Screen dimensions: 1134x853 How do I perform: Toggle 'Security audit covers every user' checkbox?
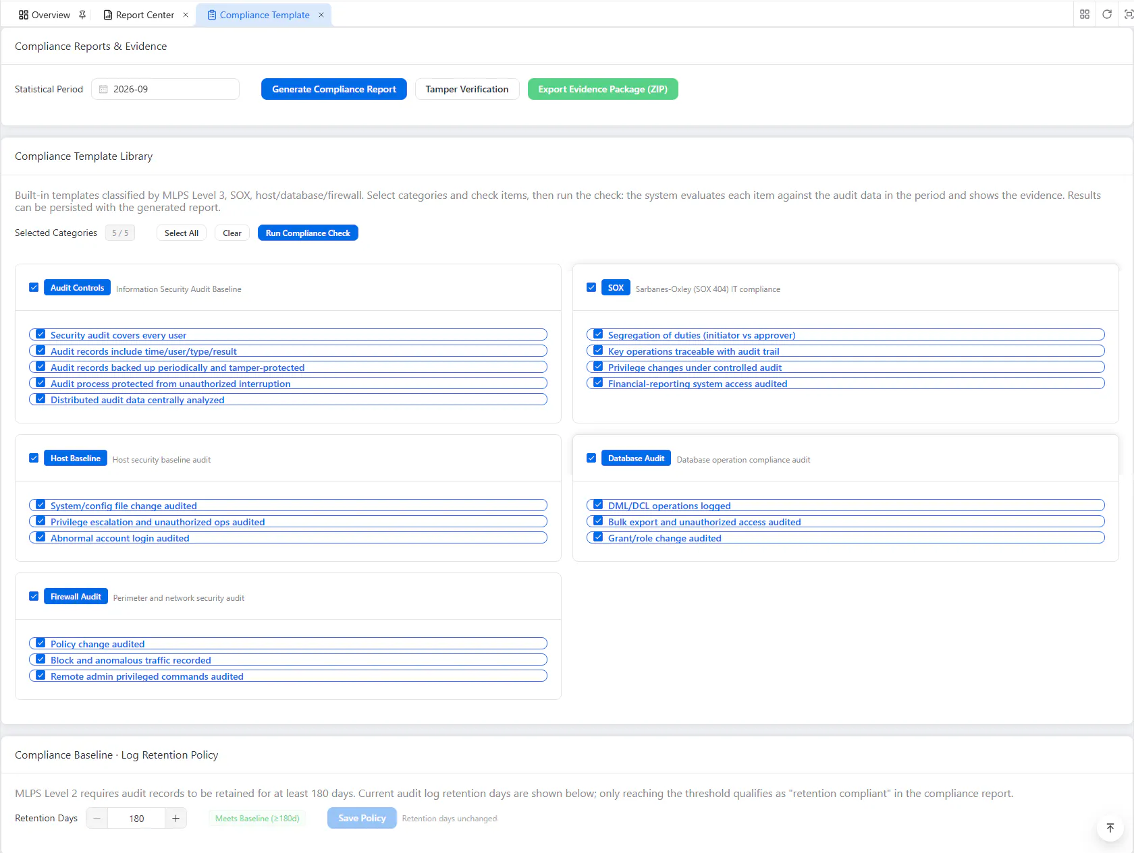tap(40, 334)
